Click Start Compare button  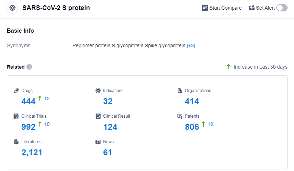point(221,8)
